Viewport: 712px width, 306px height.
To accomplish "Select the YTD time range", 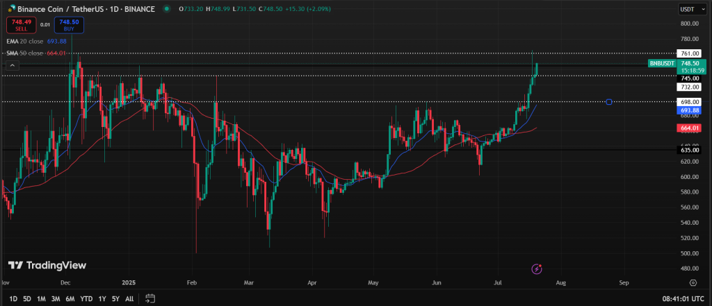I will 86,299.
